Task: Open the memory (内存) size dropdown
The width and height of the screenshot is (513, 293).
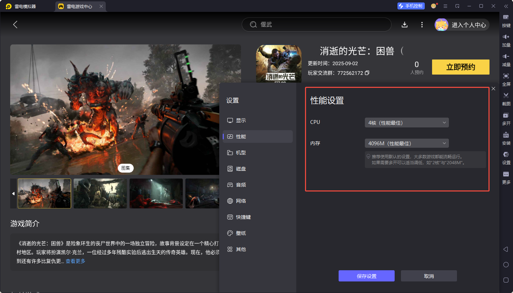Action: point(407,143)
